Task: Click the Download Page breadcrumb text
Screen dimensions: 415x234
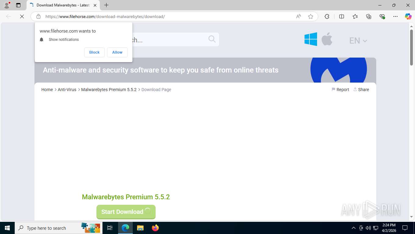Action: [156, 90]
